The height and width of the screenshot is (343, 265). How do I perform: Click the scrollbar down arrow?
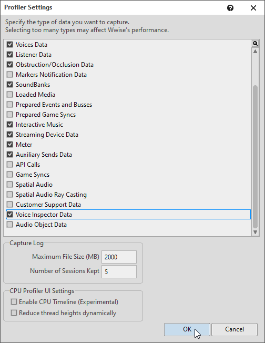[x=255, y=233]
